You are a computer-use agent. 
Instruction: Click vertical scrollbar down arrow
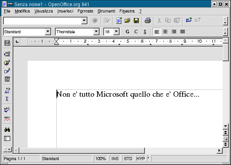(x=225, y=126)
